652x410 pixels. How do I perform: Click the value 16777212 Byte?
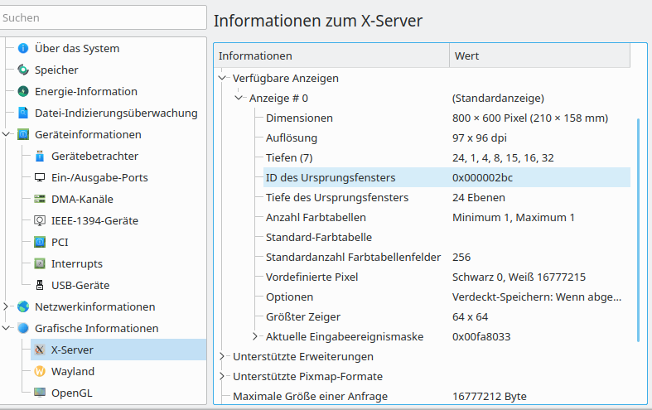click(x=490, y=396)
